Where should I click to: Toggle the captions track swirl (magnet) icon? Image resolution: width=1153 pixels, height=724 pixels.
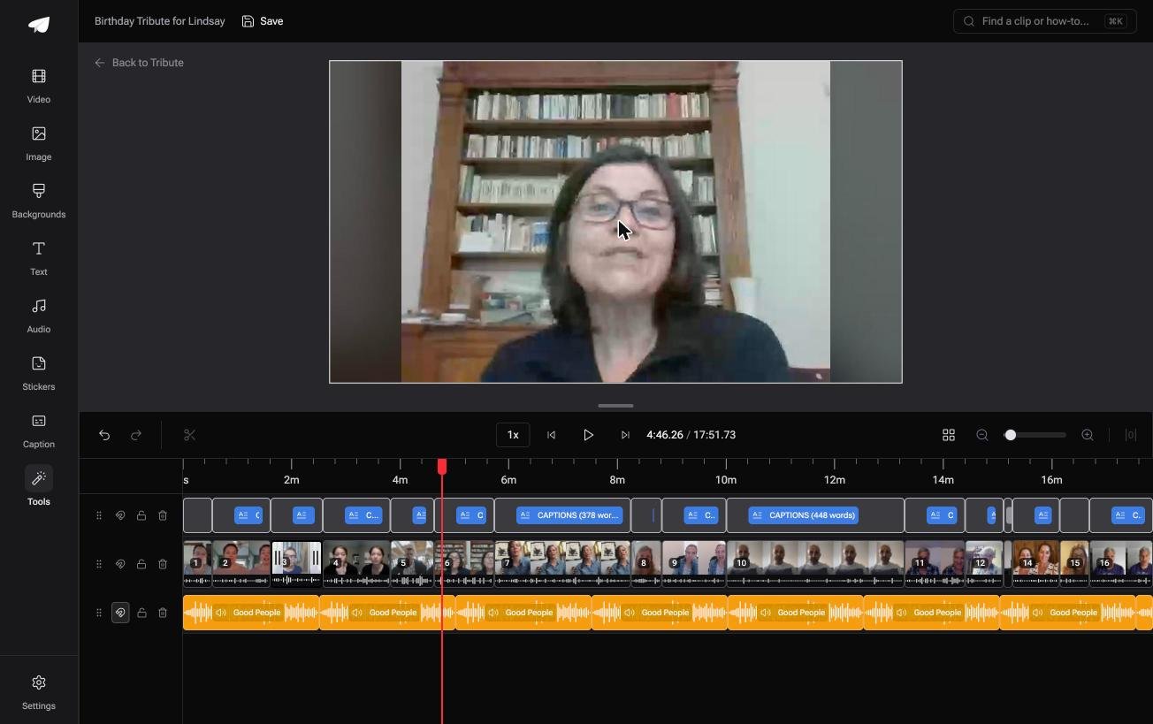point(120,515)
